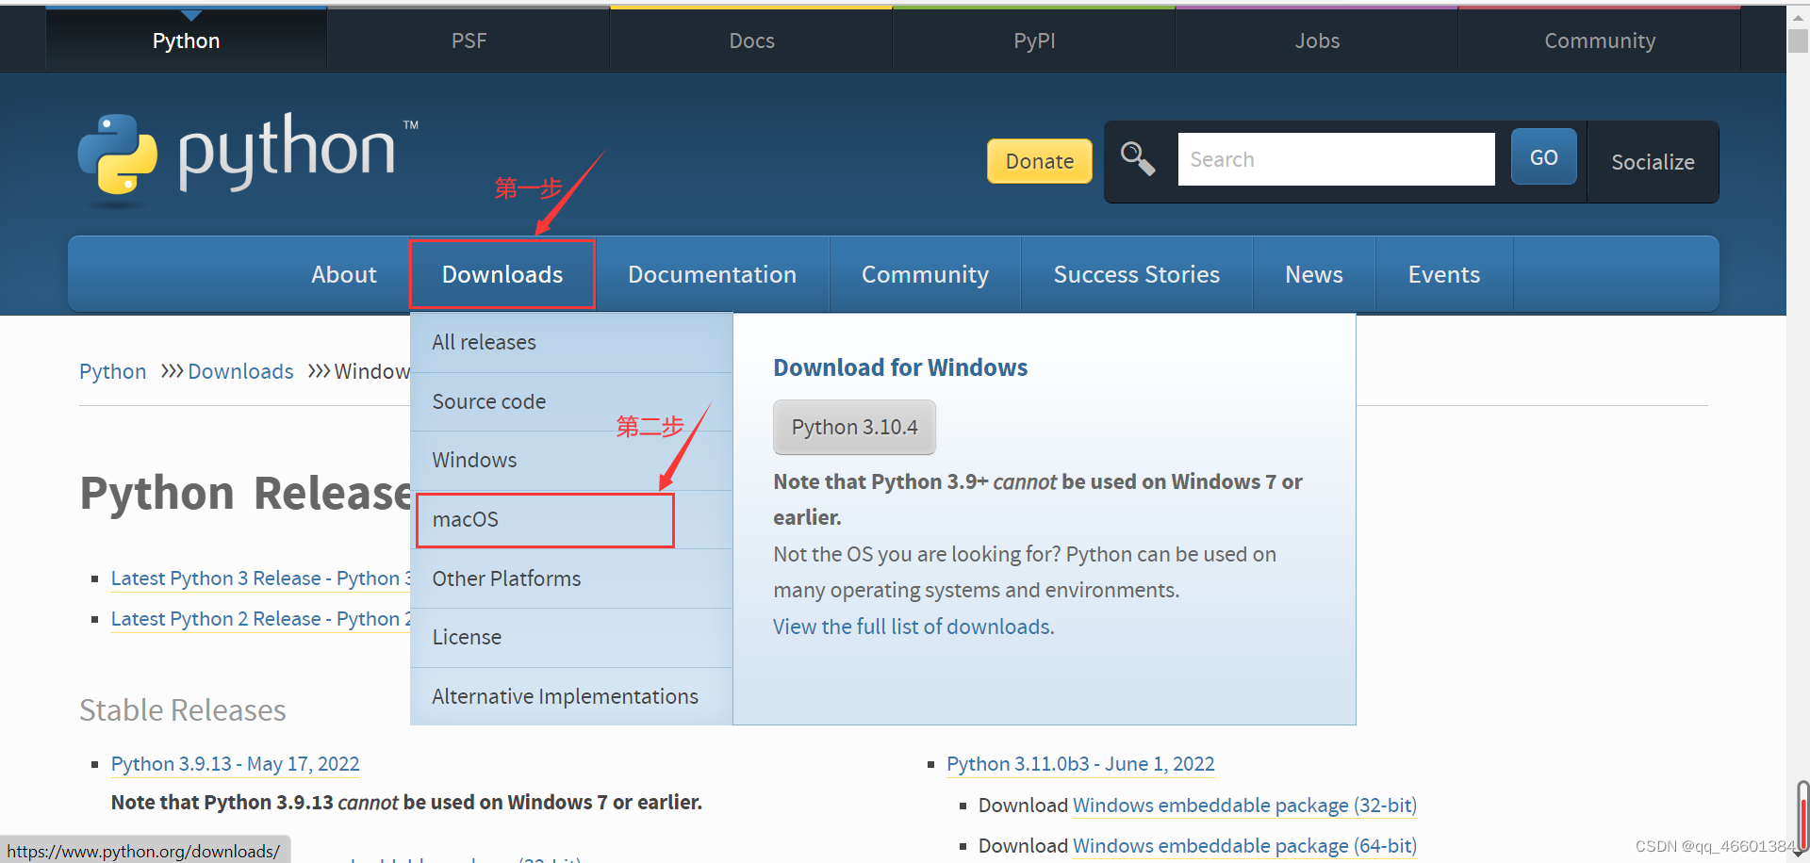Switch to the PSF top tab

[469, 41]
